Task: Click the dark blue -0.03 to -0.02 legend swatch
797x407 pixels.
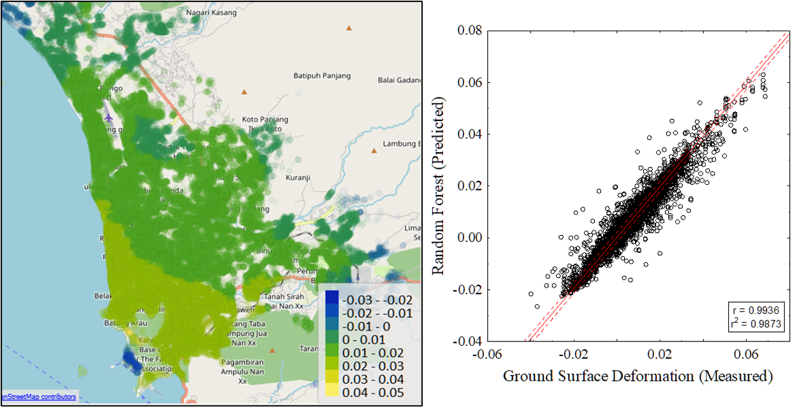Action: click(332, 298)
